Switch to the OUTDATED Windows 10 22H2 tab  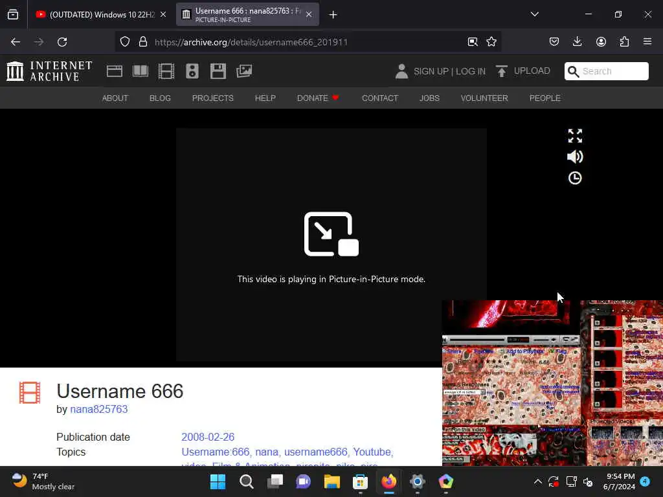point(102,14)
